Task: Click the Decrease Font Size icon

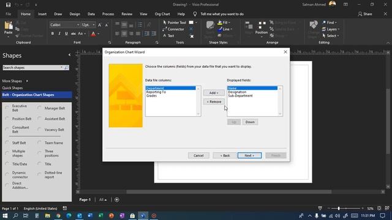Action: (106, 25)
